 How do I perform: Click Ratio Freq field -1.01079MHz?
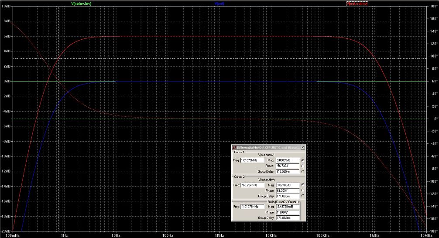(x=252, y=207)
